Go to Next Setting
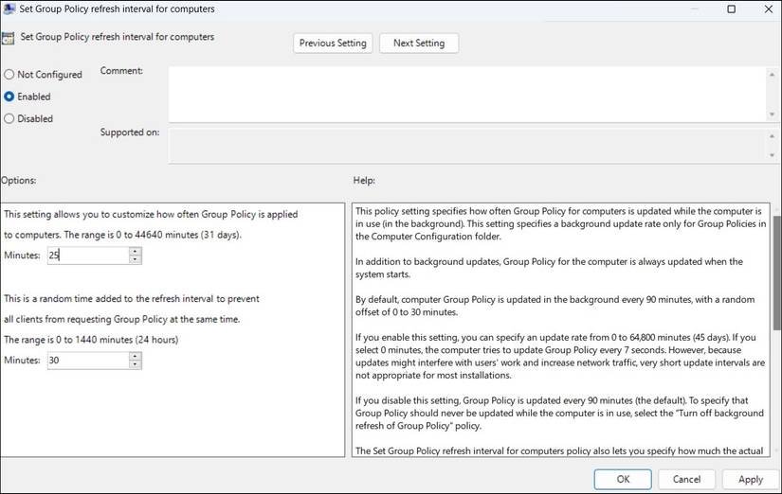The height and width of the screenshot is (494, 782). click(419, 44)
